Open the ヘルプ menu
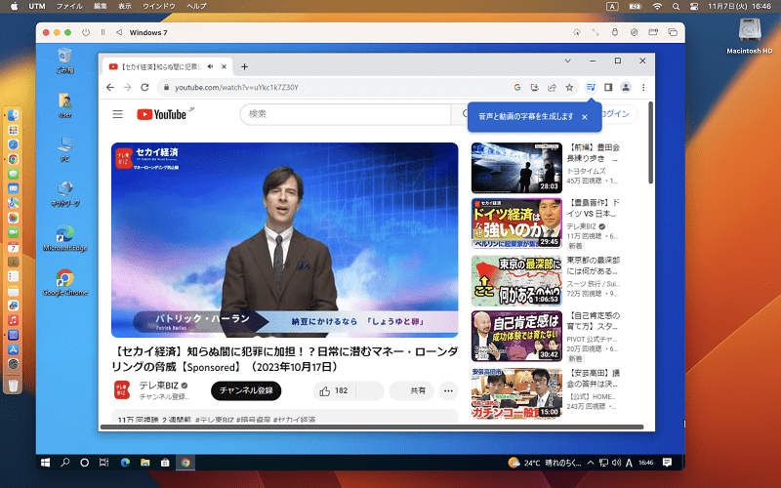The image size is (781, 488). [x=196, y=6]
